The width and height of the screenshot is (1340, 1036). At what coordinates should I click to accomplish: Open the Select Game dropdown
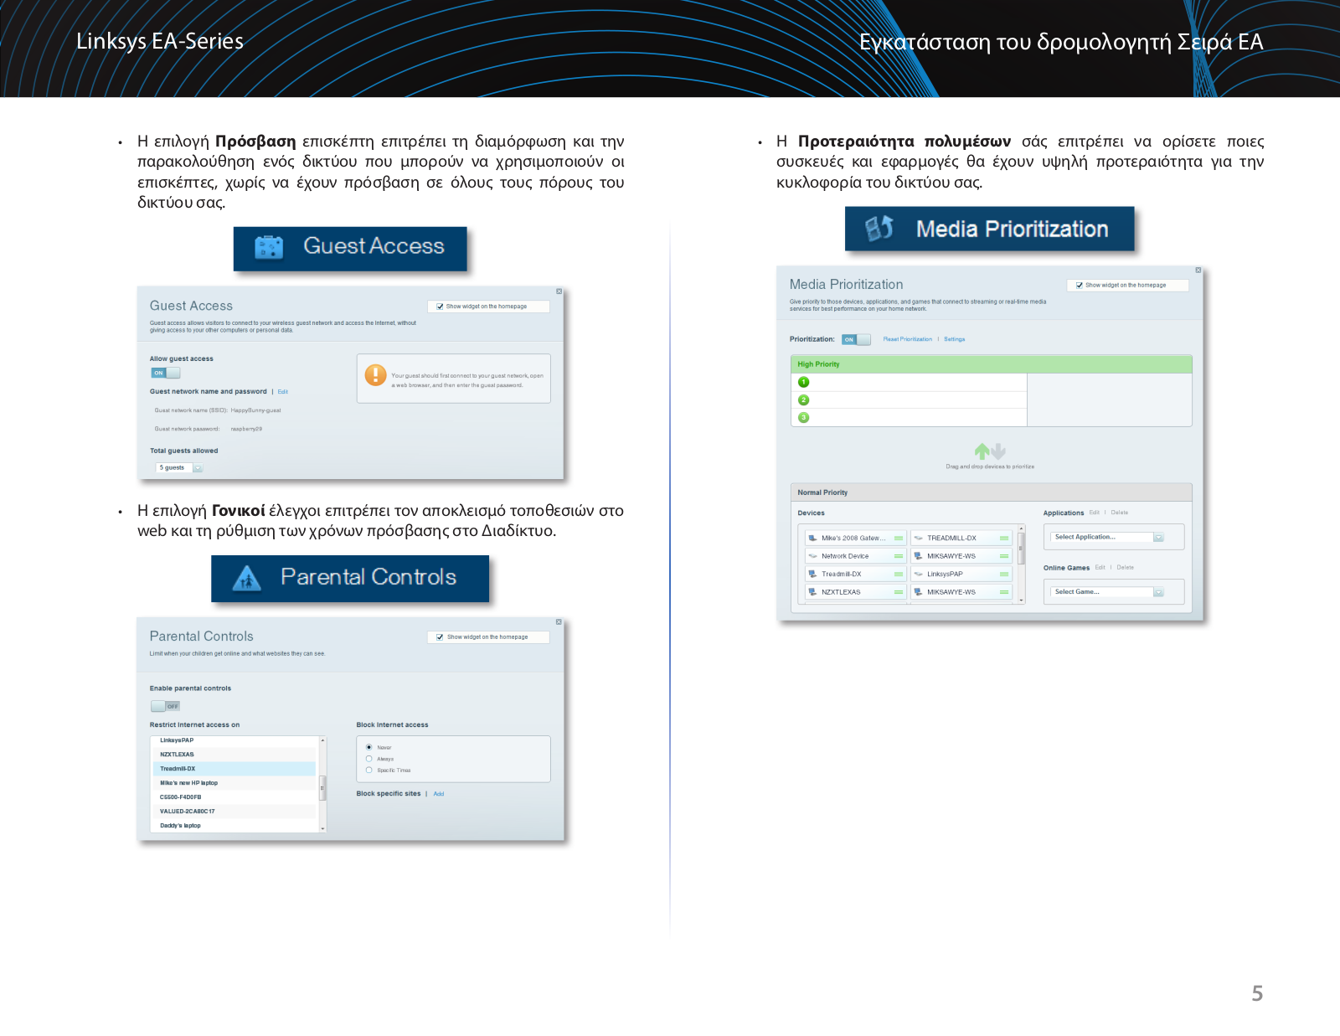coord(1108,592)
